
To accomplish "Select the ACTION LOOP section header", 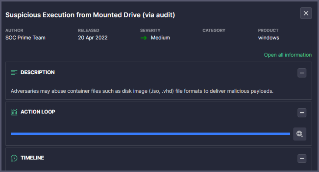I will click(38, 112).
